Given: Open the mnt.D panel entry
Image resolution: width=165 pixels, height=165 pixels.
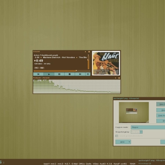Looking at the screenshot, I should (60, 164).
